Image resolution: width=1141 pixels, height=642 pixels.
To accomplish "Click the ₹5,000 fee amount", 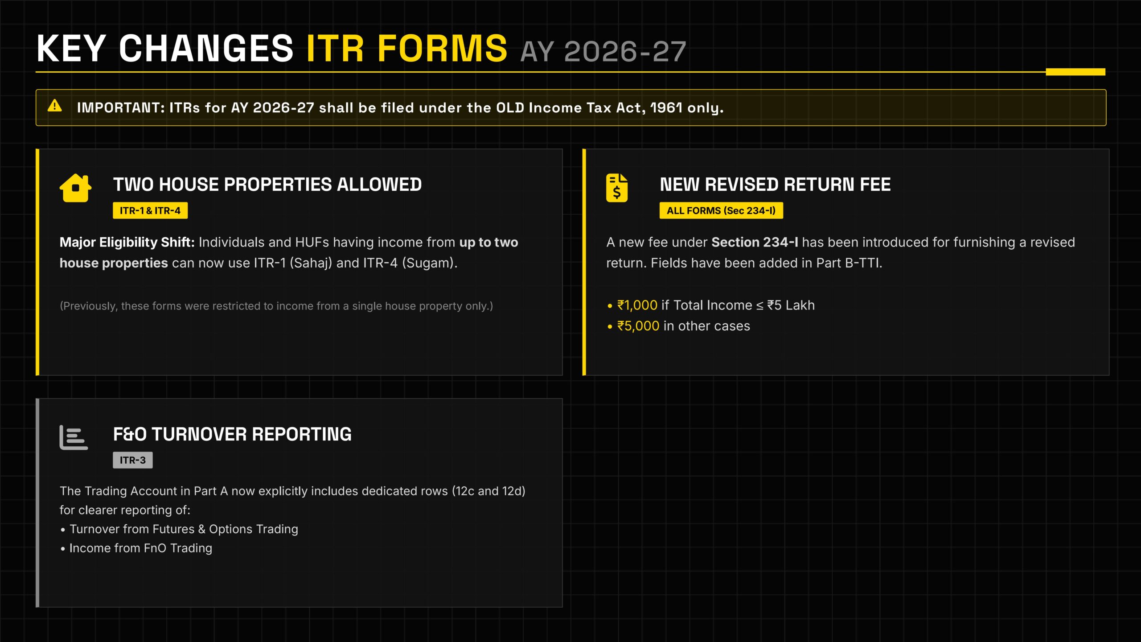I will tap(638, 326).
